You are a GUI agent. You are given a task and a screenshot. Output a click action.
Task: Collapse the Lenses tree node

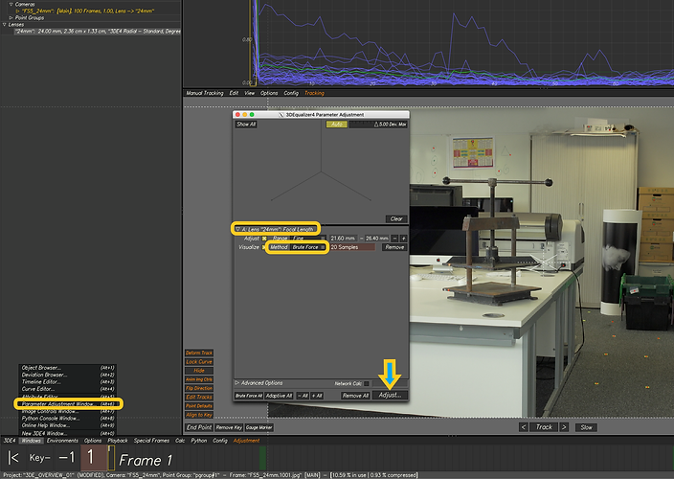click(x=5, y=25)
